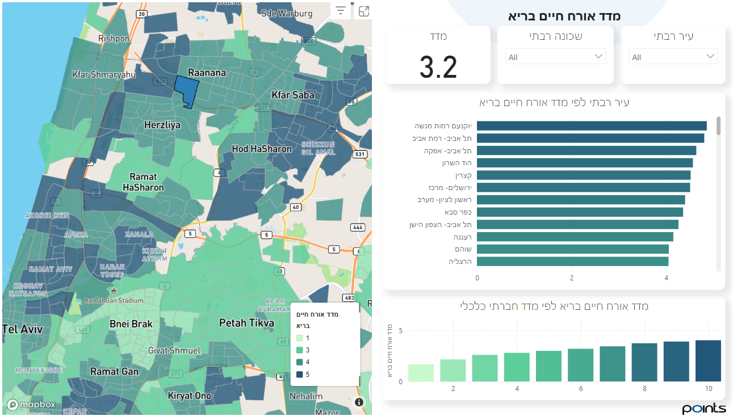Select legend color swatch for value 5
This screenshot has width=733, height=416.
tap(300, 375)
